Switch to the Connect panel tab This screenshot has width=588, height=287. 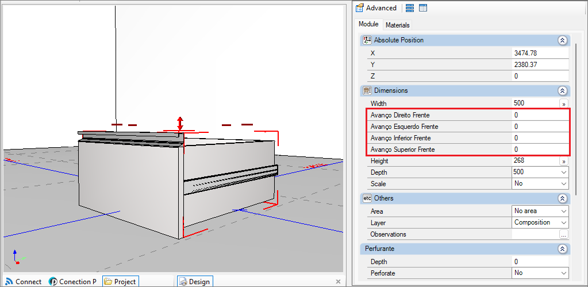click(23, 281)
